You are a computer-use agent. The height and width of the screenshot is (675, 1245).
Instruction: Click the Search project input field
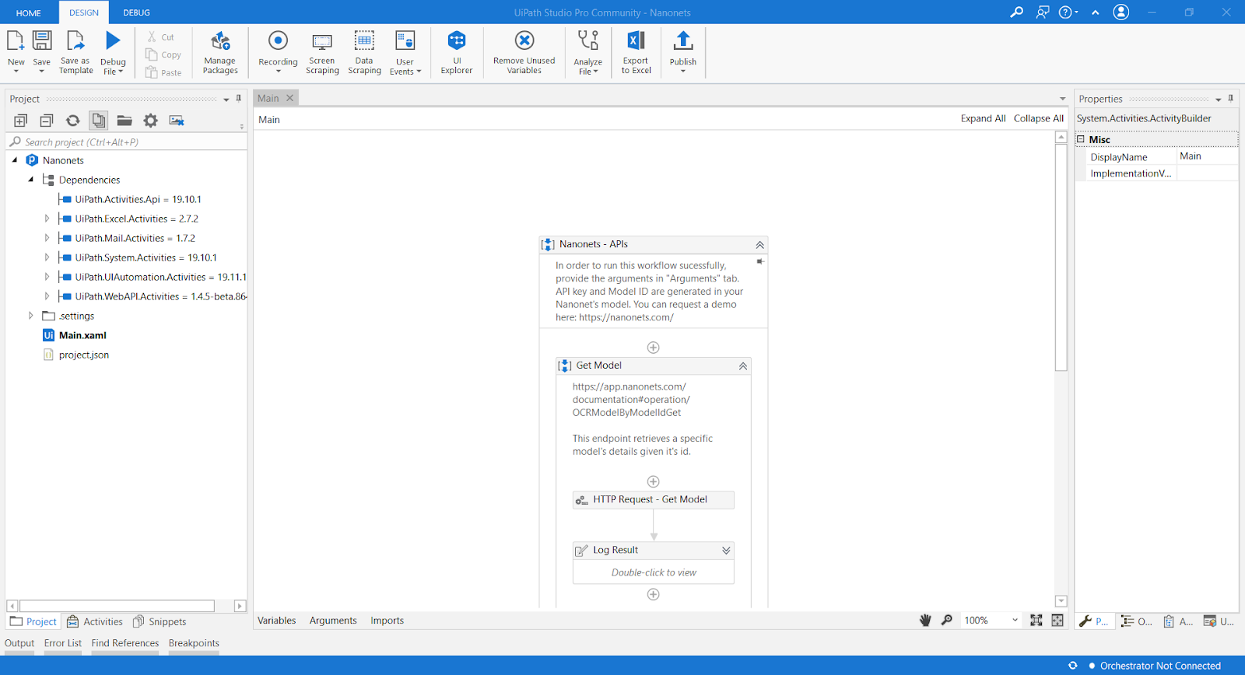coord(124,142)
